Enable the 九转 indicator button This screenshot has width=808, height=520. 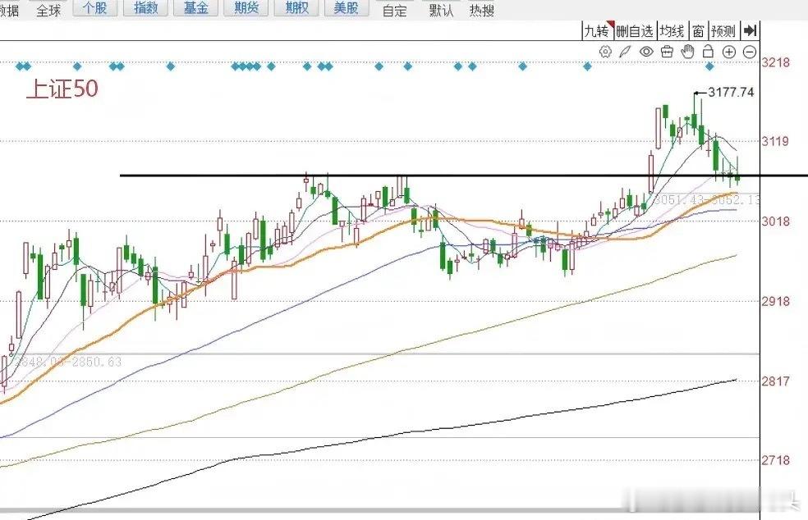point(598,31)
